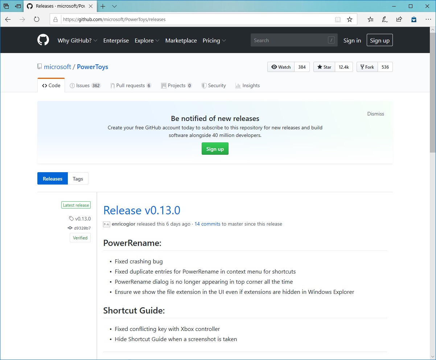The image size is (436, 360).
Task: Click the Star button
Action: 324,67
